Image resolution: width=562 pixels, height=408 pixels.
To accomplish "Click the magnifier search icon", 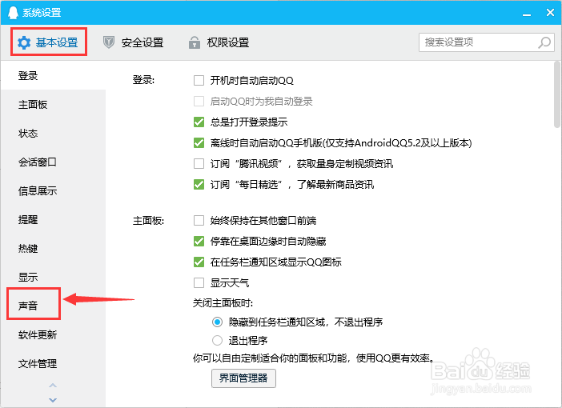I will tap(544, 42).
